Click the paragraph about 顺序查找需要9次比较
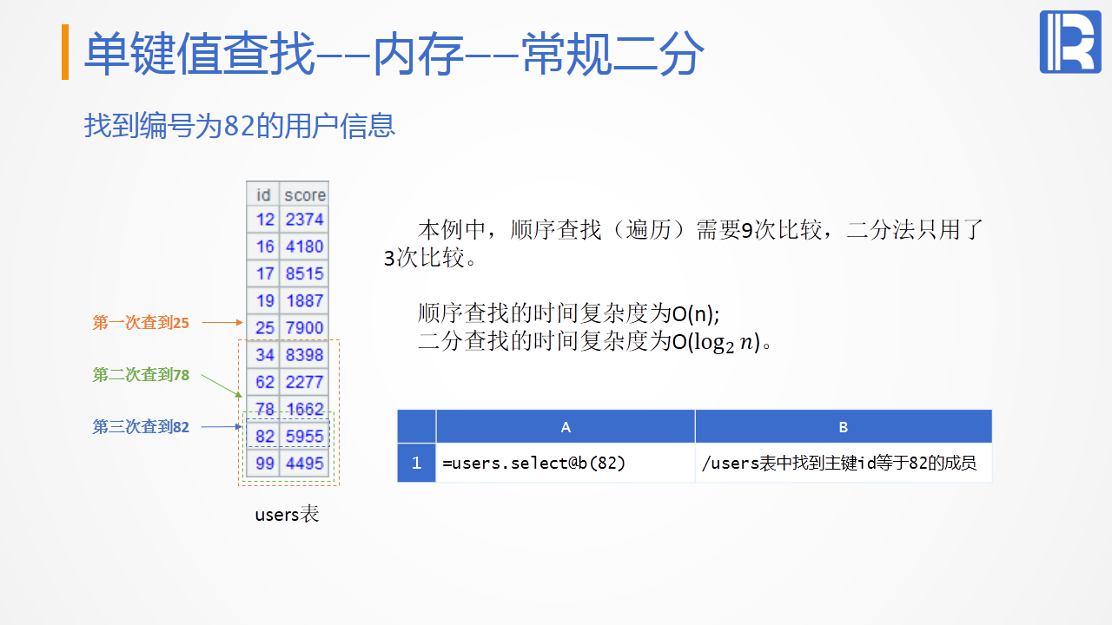 [x=684, y=244]
